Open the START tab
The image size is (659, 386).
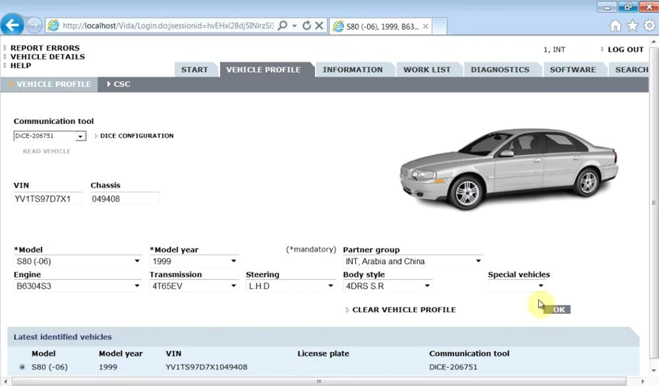[x=194, y=70]
